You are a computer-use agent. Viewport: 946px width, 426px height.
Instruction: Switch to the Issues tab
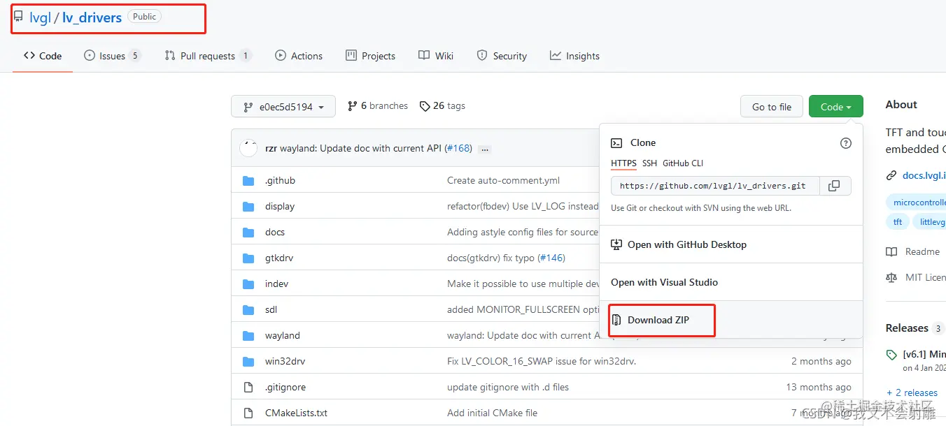112,56
